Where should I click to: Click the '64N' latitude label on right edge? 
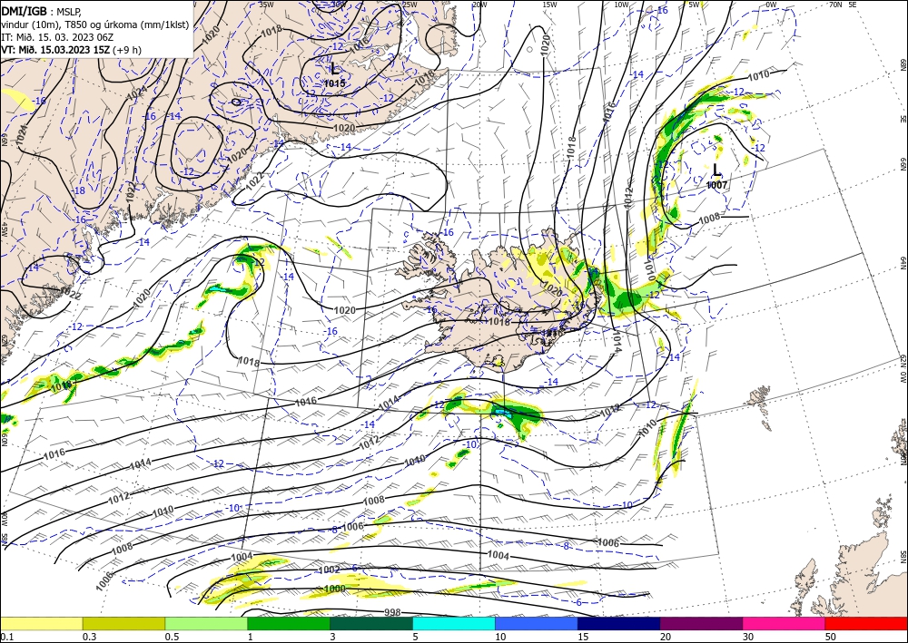point(903,262)
